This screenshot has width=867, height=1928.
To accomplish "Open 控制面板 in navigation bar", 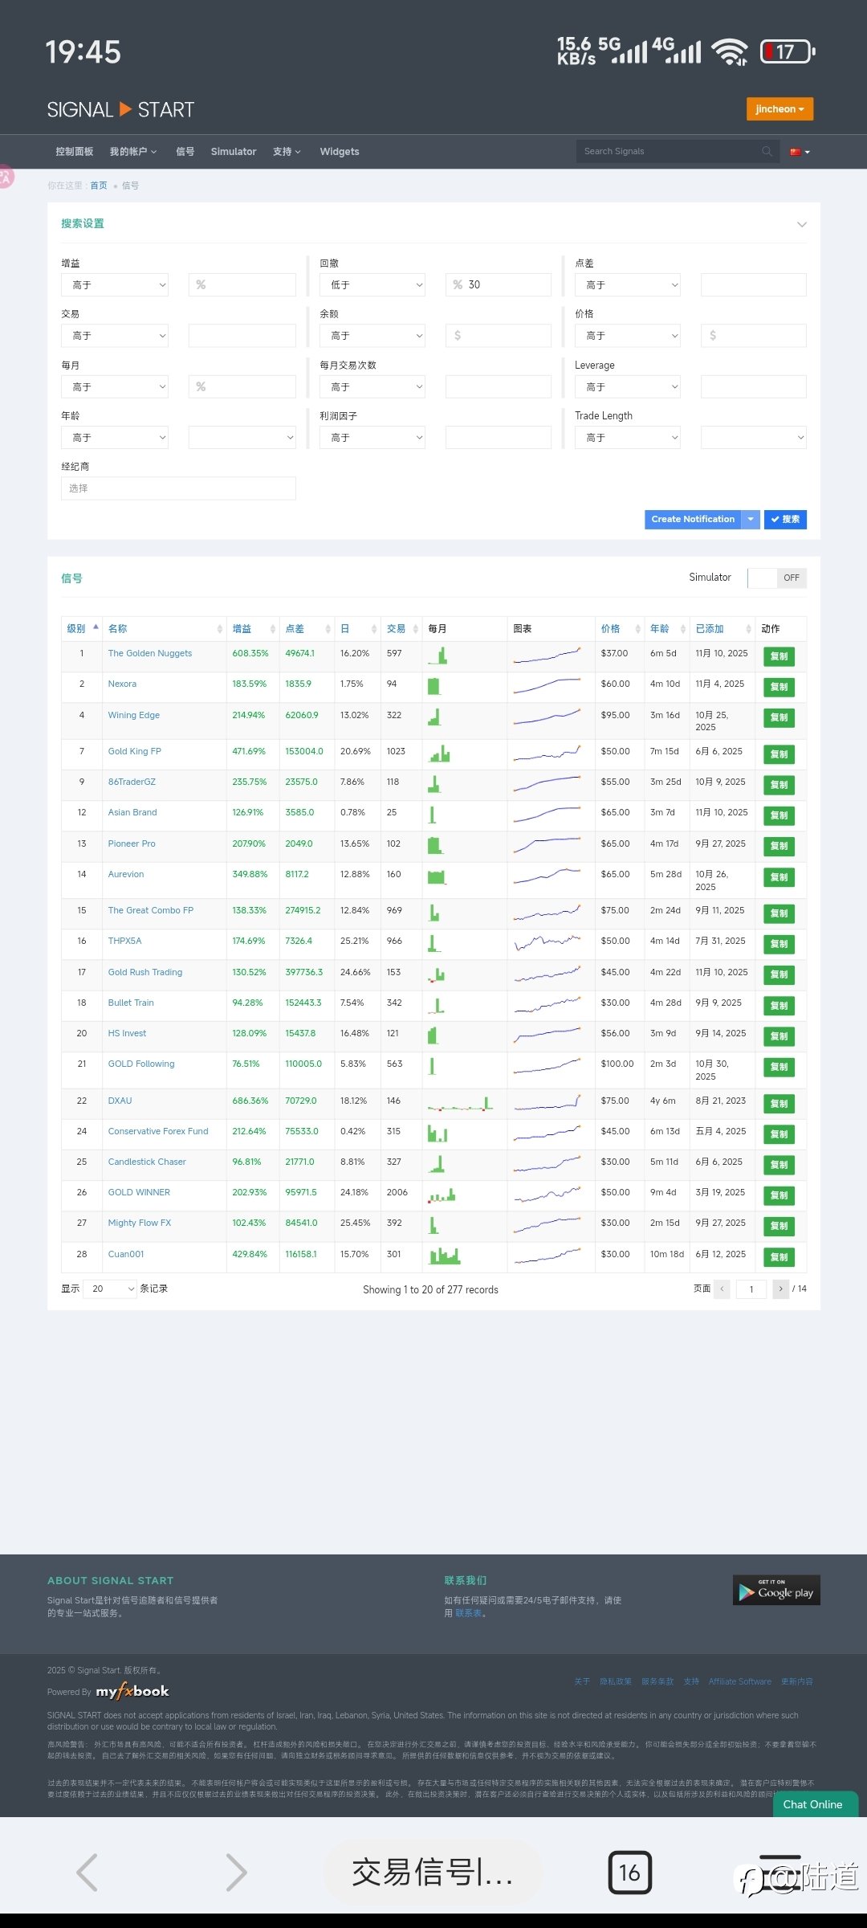I will coord(75,152).
